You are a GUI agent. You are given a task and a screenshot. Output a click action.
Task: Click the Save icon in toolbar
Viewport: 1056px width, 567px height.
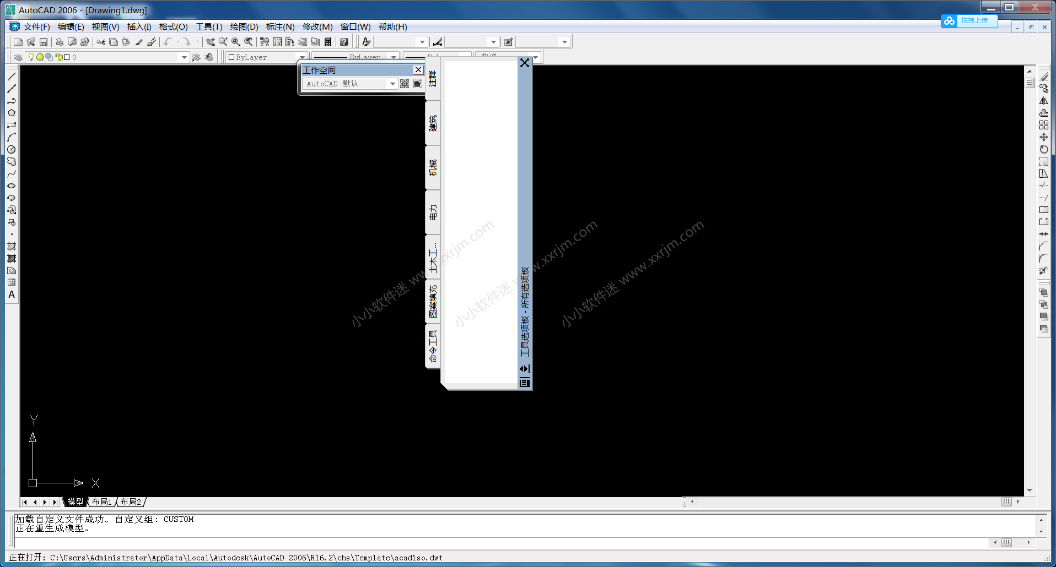pyautogui.click(x=44, y=42)
